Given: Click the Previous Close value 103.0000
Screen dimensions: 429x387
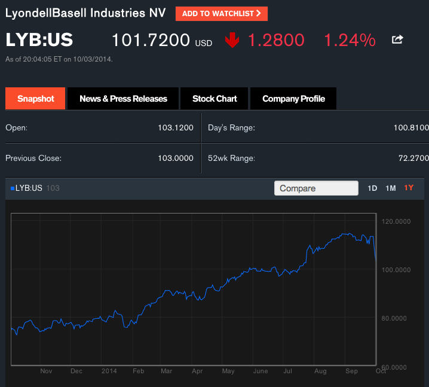Looking at the screenshot, I should click(x=176, y=158).
